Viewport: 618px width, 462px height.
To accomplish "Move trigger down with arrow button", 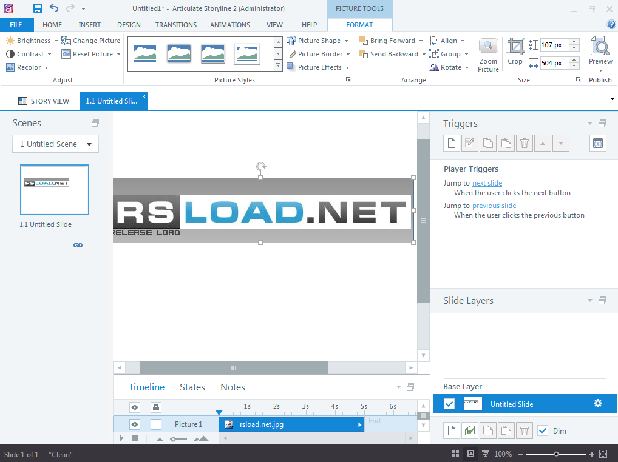I will (561, 143).
